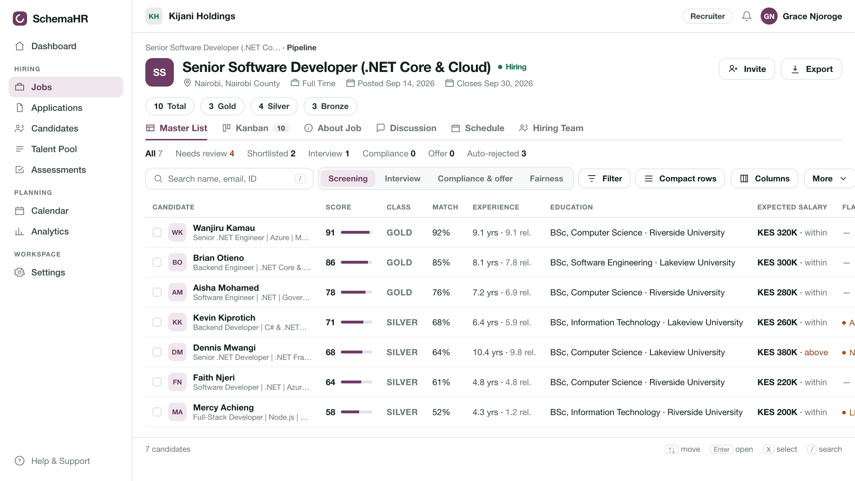Open Calendar icon in Planning section

20,211
